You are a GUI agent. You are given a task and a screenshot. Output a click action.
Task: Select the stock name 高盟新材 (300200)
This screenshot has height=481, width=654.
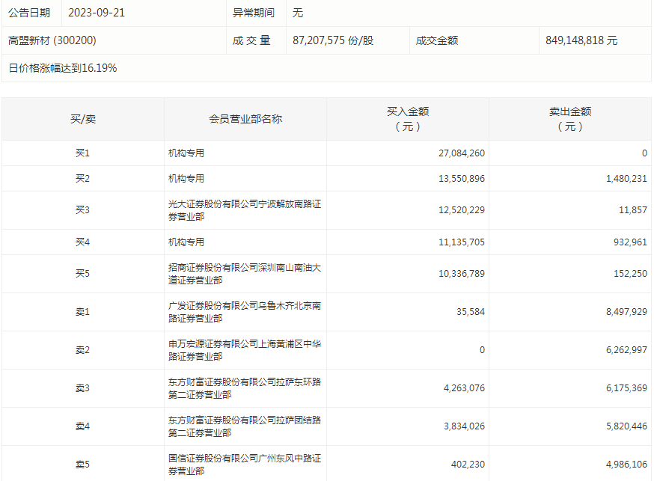tap(52, 40)
